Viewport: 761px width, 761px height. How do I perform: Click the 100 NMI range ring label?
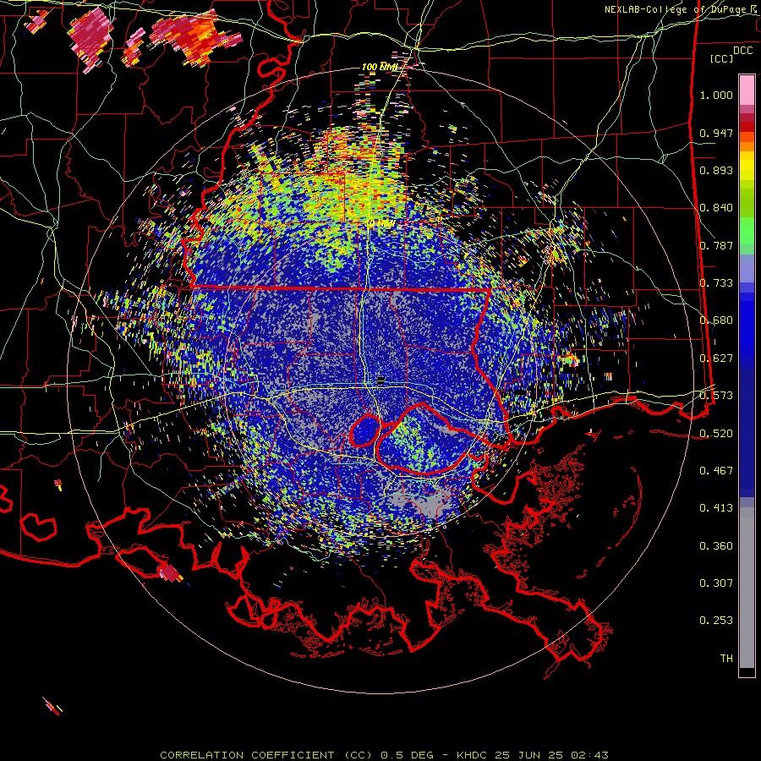click(380, 67)
